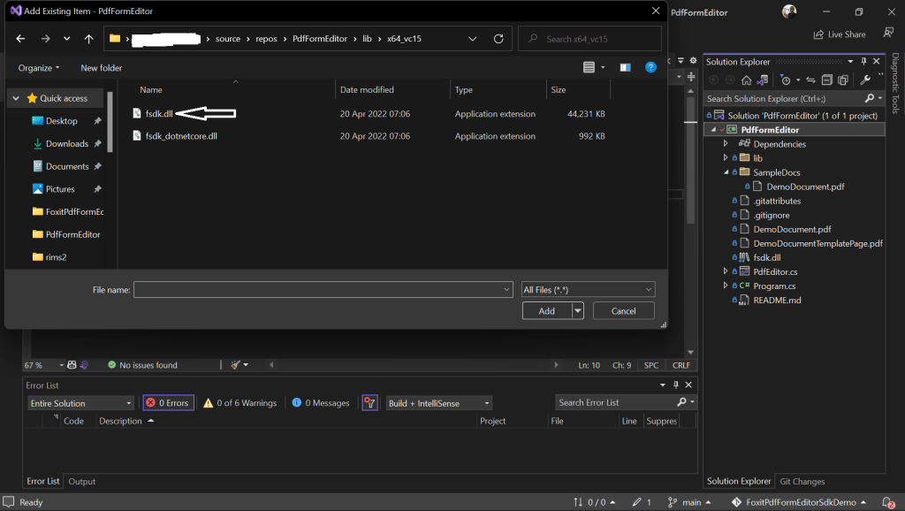Open Desktop in Quick access
Viewport: 905px width, 511px height.
click(x=61, y=120)
